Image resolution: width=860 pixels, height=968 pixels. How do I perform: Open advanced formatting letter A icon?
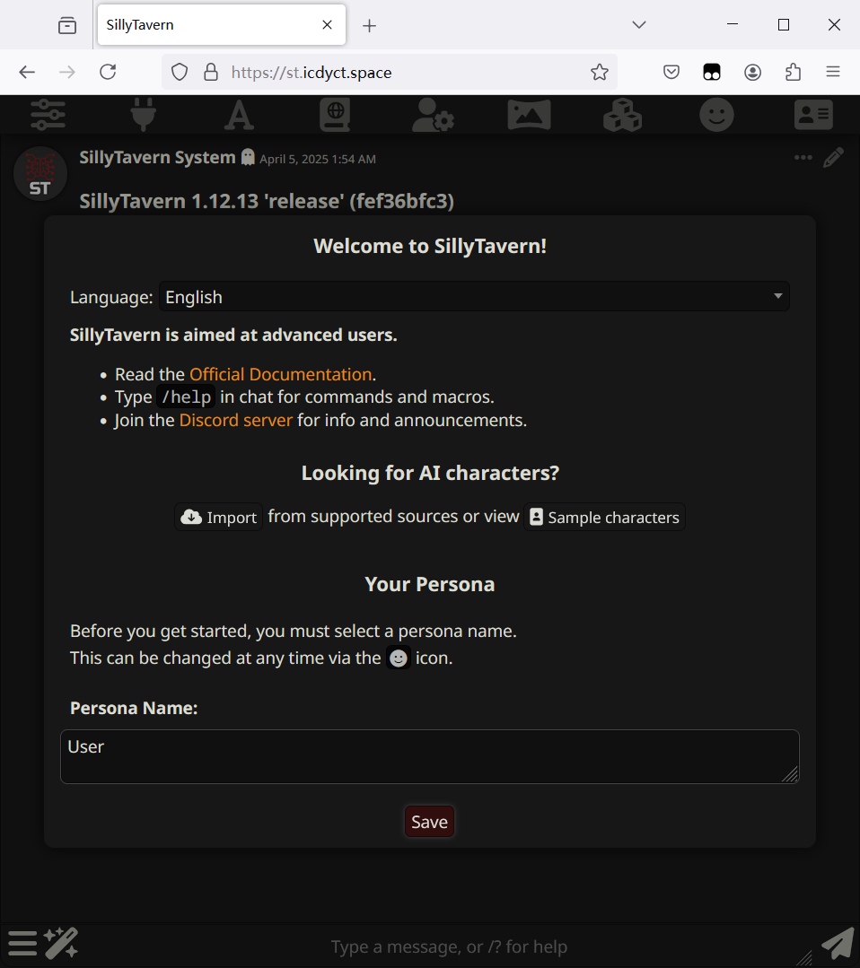[x=239, y=115]
